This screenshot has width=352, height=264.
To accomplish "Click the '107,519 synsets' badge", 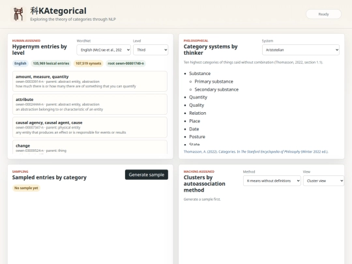I will pyautogui.click(x=88, y=63).
